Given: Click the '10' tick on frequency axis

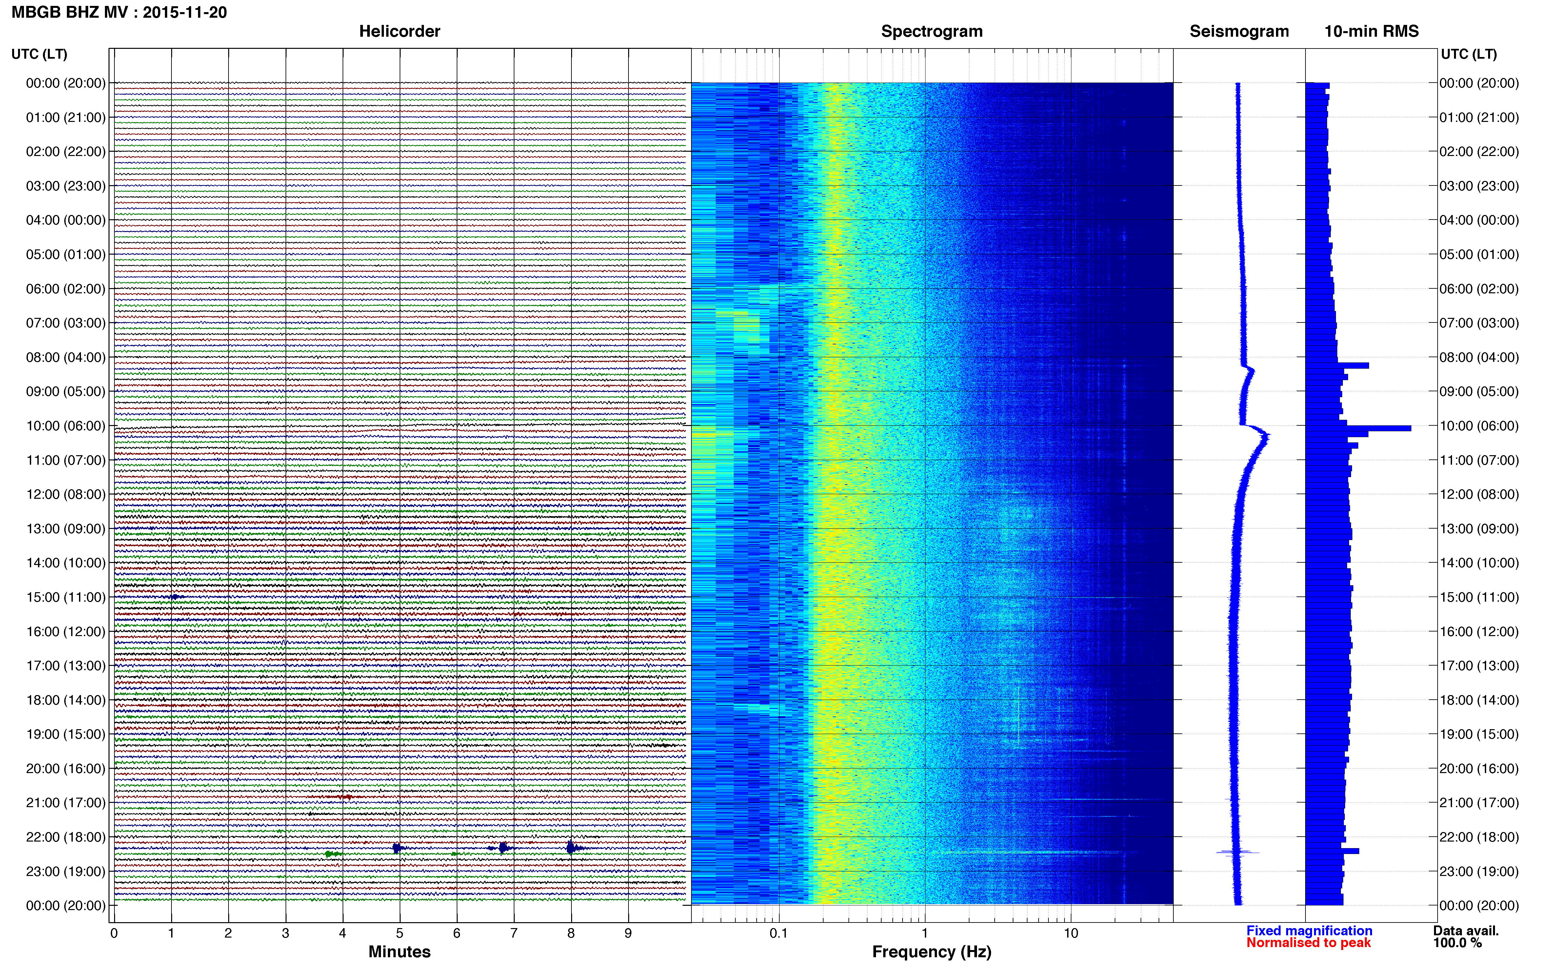Looking at the screenshot, I should pyautogui.click(x=1070, y=933).
